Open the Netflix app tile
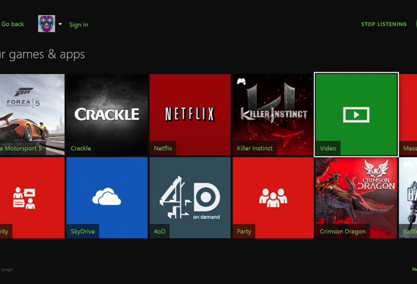The image size is (417, 284). coord(190,115)
